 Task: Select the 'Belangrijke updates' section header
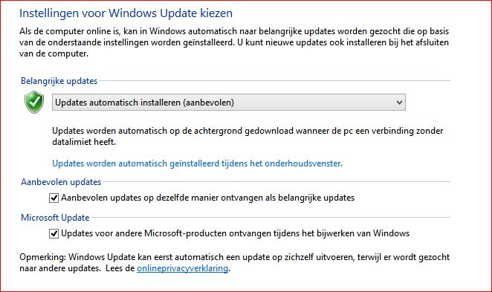[x=59, y=81]
